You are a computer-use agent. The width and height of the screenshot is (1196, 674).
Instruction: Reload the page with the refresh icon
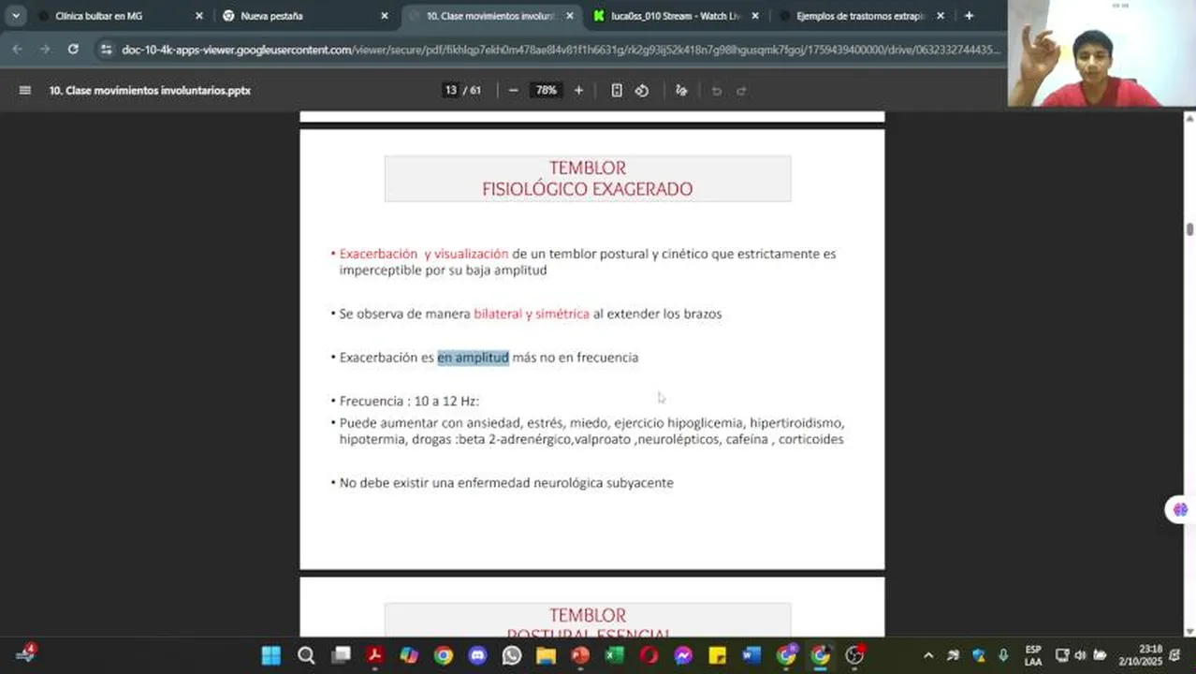coord(73,49)
